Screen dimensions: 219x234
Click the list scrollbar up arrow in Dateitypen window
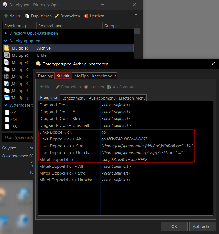click(x=137, y=25)
